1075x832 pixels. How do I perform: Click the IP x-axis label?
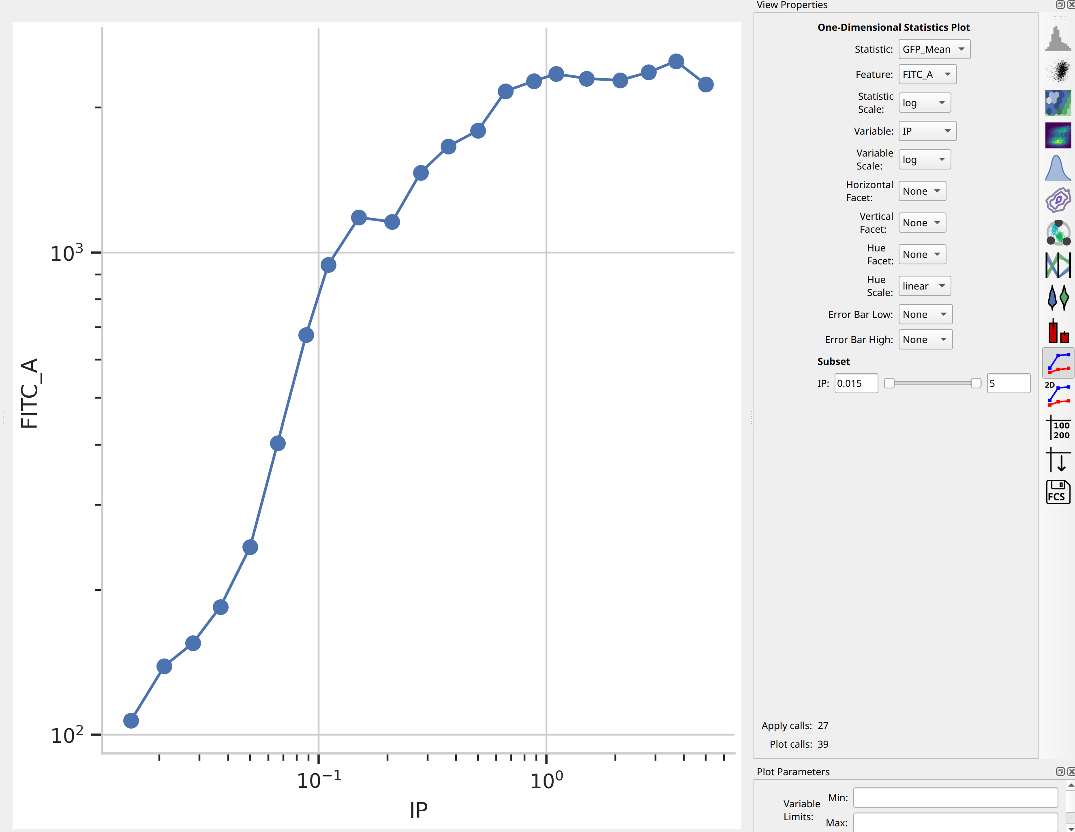tap(418, 811)
